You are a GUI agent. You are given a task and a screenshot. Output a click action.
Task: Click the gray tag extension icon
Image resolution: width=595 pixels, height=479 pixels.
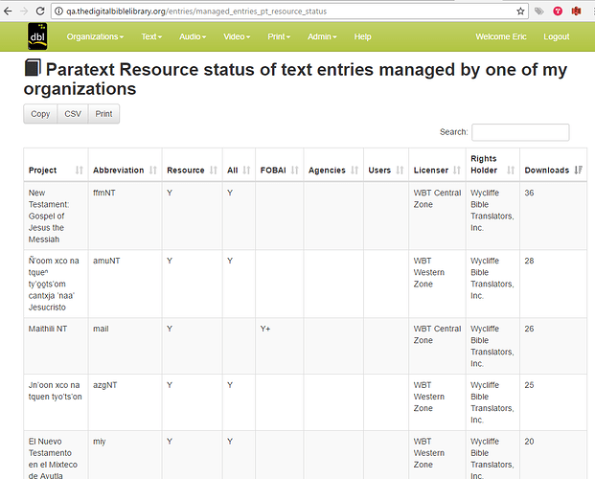(538, 11)
